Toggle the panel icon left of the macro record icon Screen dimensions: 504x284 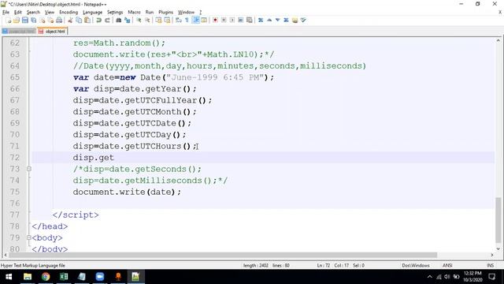(x=204, y=21)
